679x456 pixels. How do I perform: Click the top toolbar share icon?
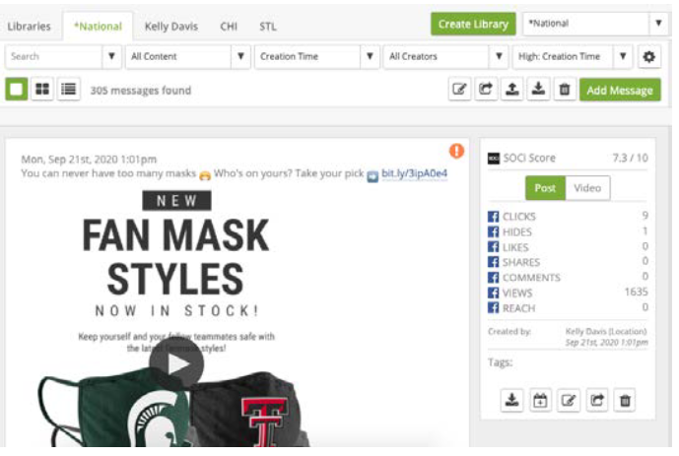coord(486,89)
